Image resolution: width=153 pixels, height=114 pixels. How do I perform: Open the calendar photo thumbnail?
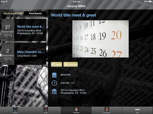(100, 39)
